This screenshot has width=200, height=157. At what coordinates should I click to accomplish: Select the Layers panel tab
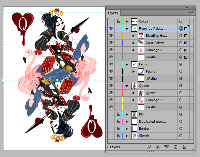click(113, 13)
